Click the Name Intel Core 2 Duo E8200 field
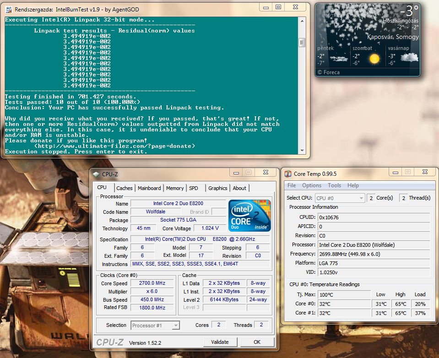Viewport: 439px width, 358px height. [178, 203]
